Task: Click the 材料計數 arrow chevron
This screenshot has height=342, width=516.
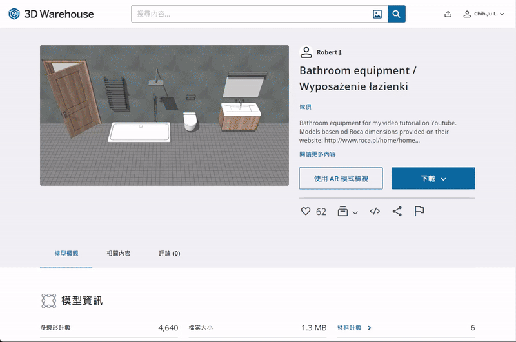Action: pyautogui.click(x=370, y=328)
